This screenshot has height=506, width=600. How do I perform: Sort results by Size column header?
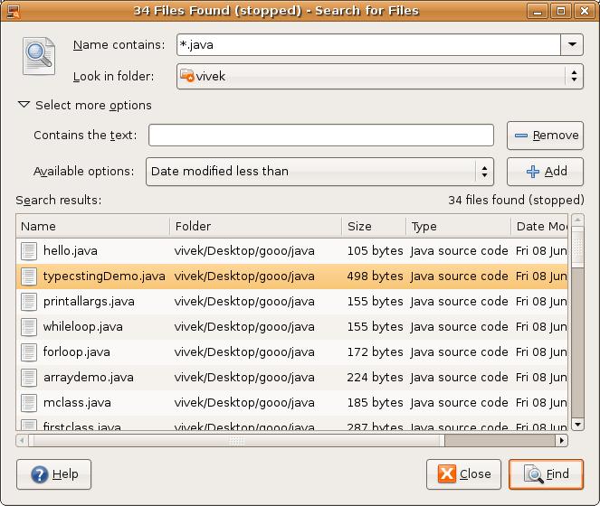pyautogui.click(x=371, y=227)
